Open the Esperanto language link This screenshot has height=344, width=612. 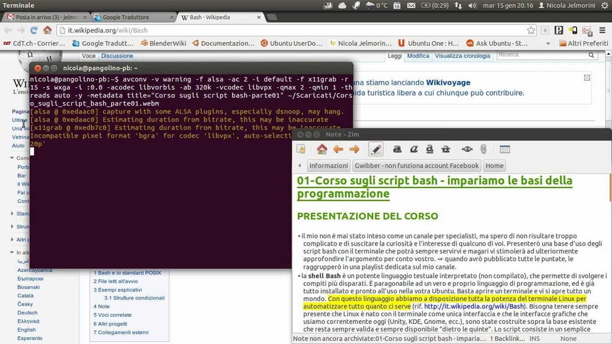pos(30,338)
